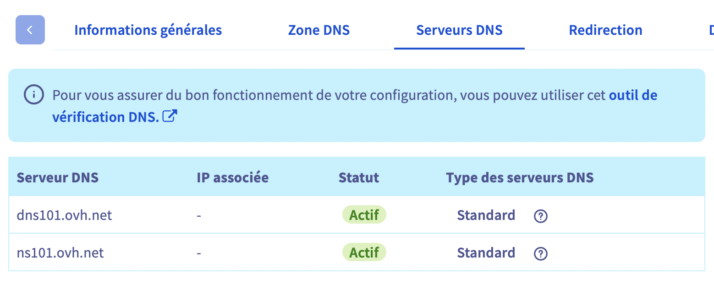This screenshot has height=285, width=714.
Task: Click the IP associée column header
Action: 233,177
